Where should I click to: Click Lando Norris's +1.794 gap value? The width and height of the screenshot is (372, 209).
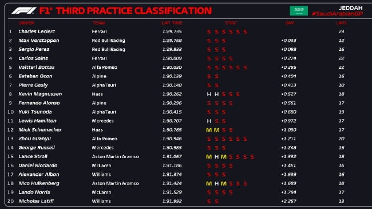pyautogui.click(x=288, y=192)
